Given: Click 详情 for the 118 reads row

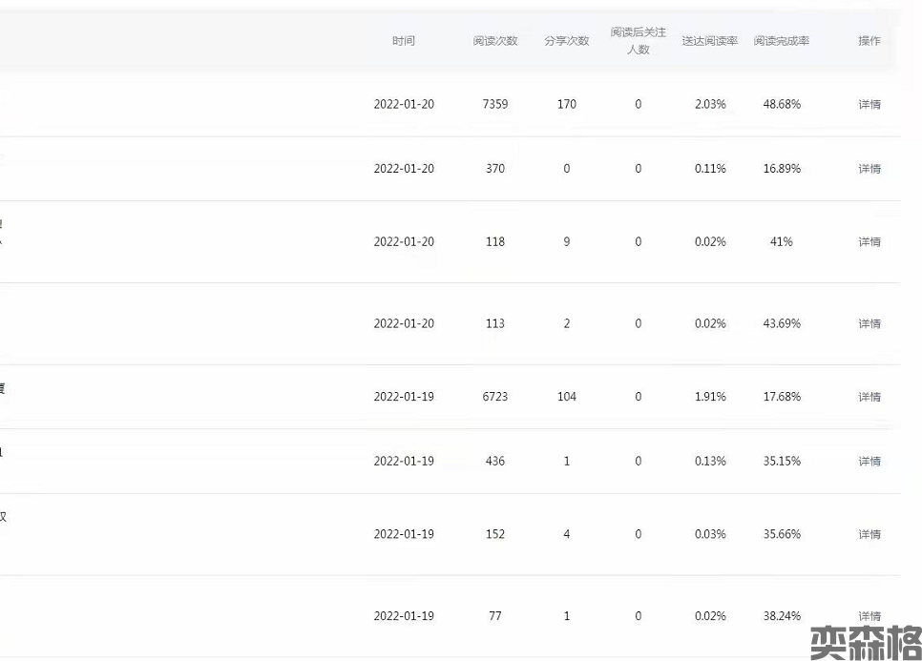Looking at the screenshot, I should pos(869,242).
